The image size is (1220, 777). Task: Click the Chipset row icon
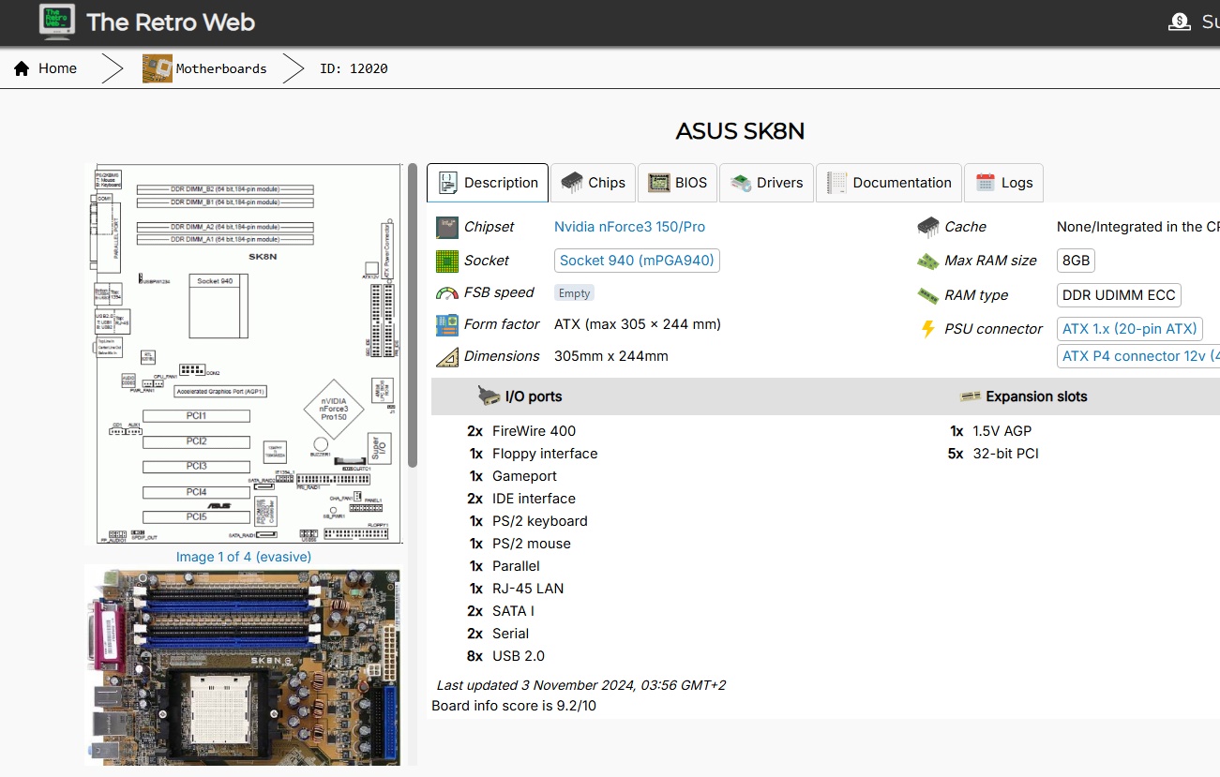pyautogui.click(x=447, y=227)
